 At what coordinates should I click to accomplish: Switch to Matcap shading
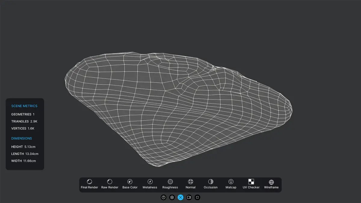[x=231, y=184]
